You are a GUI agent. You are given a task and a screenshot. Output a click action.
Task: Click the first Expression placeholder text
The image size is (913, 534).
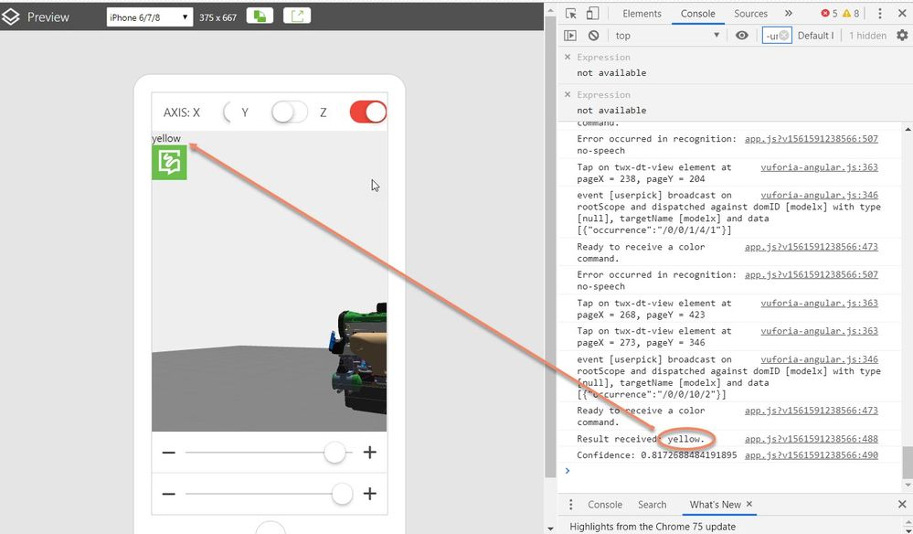pos(603,57)
